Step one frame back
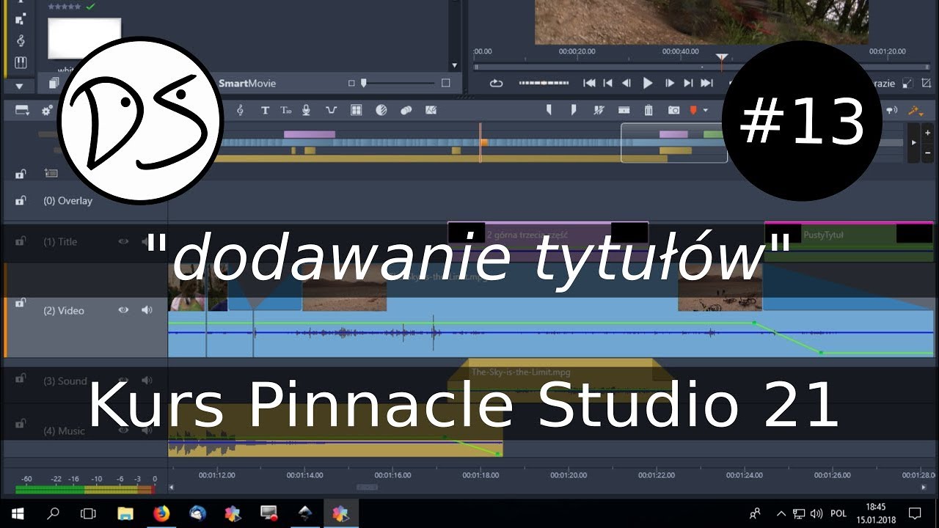 [x=626, y=84]
